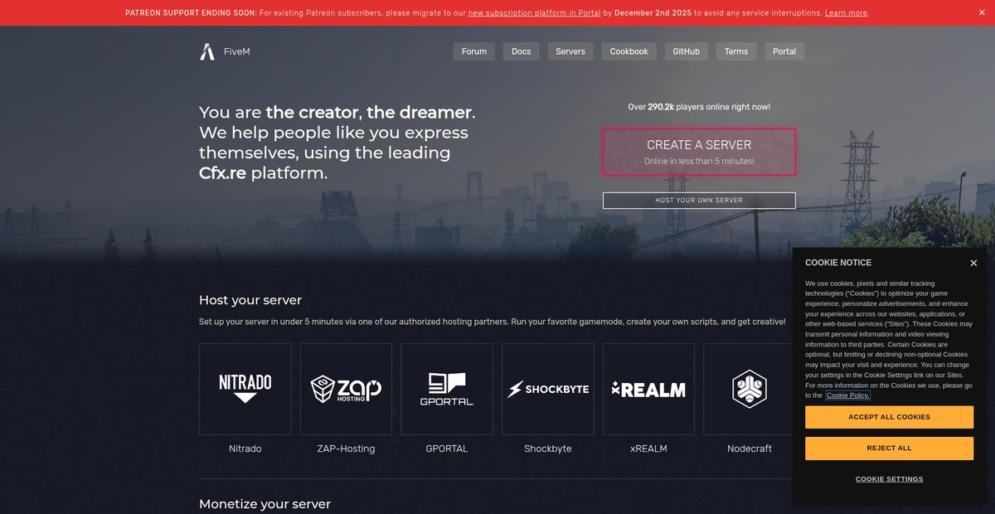Reject all cookies
The image size is (995, 514).
[889, 449]
